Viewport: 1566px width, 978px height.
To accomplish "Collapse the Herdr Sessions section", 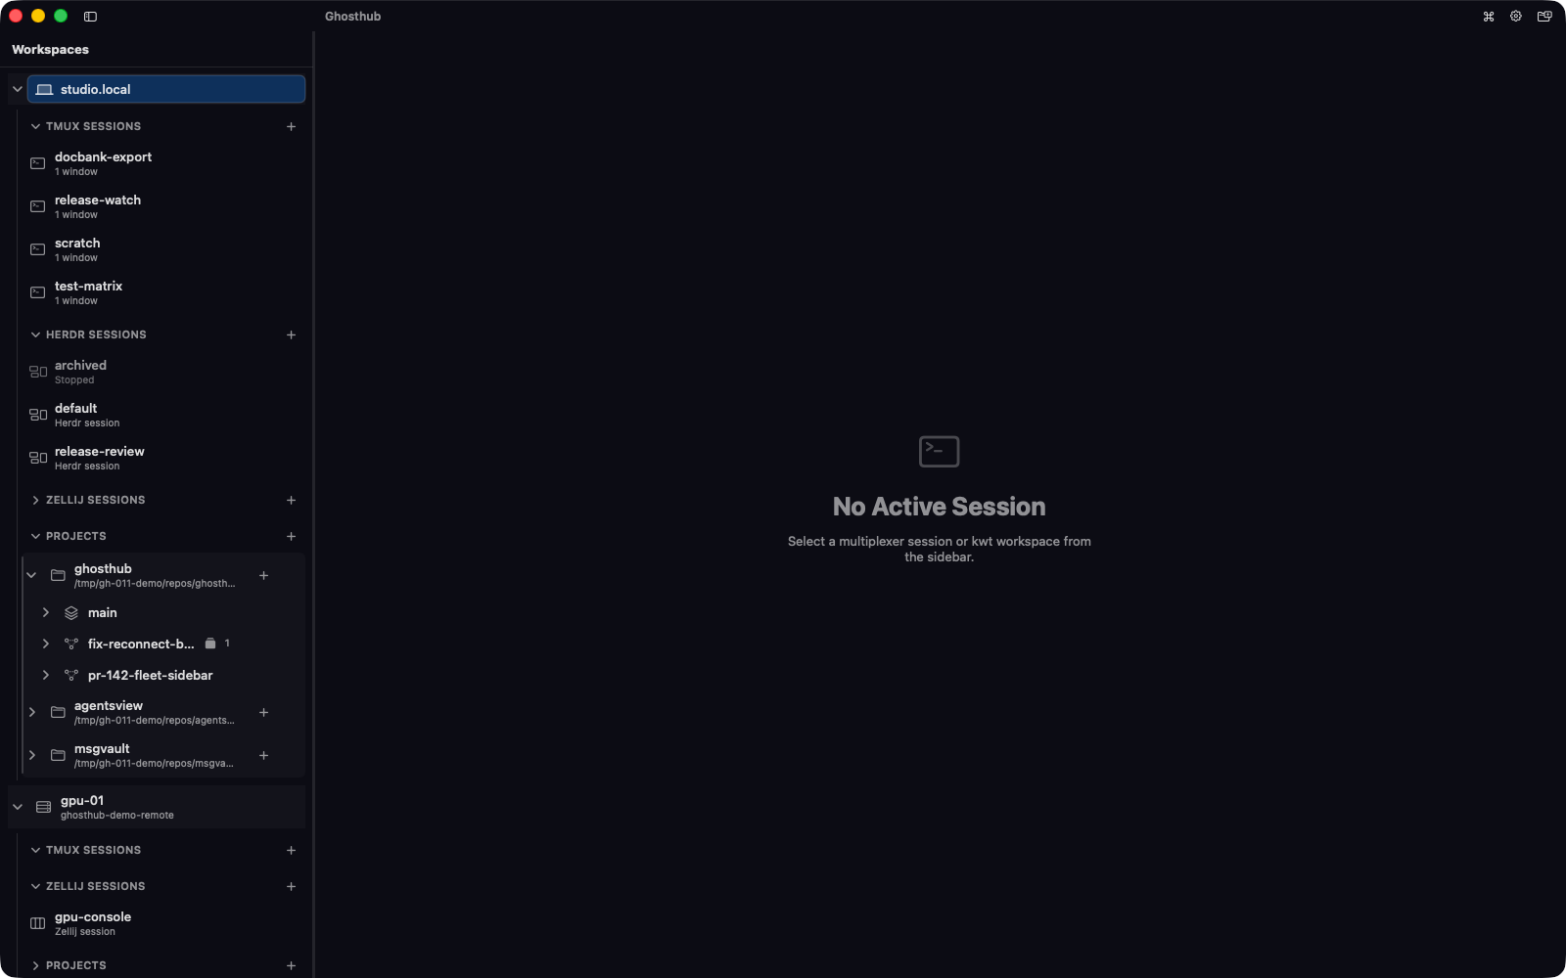I will coord(35,334).
